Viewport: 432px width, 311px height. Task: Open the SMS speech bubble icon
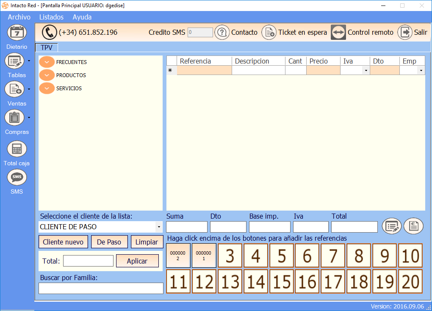tap(17, 177)
